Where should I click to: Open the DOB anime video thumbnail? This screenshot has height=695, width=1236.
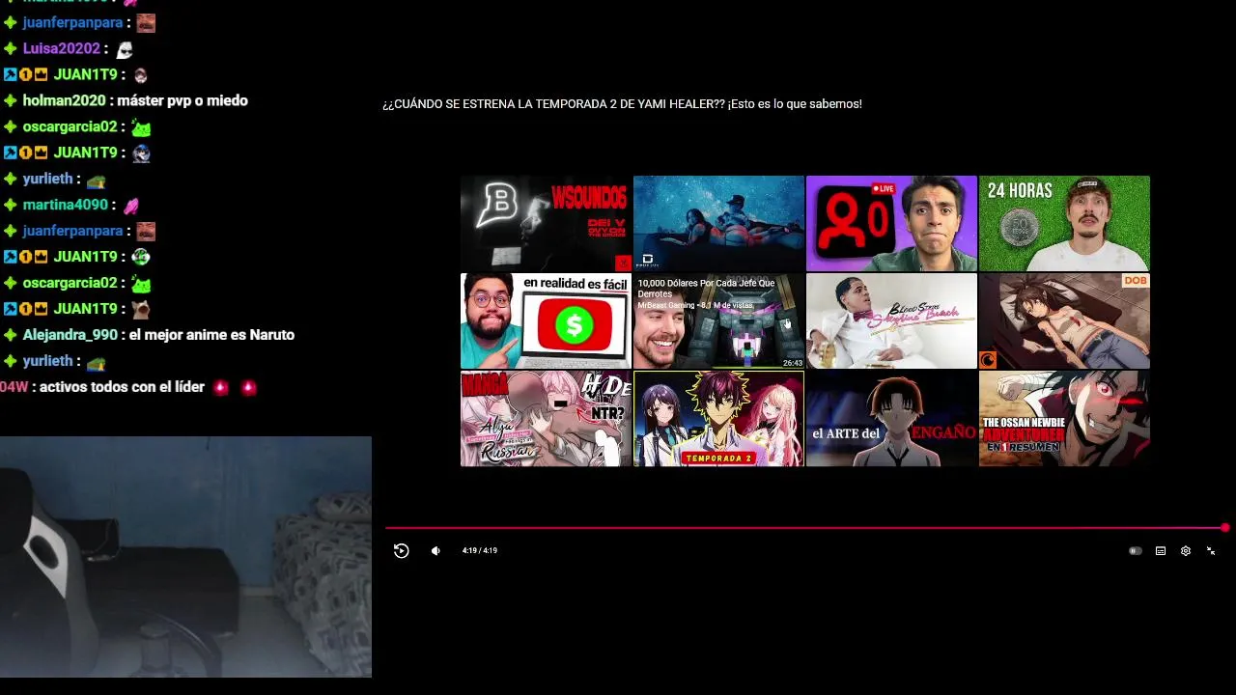[x=1064, y=320]
